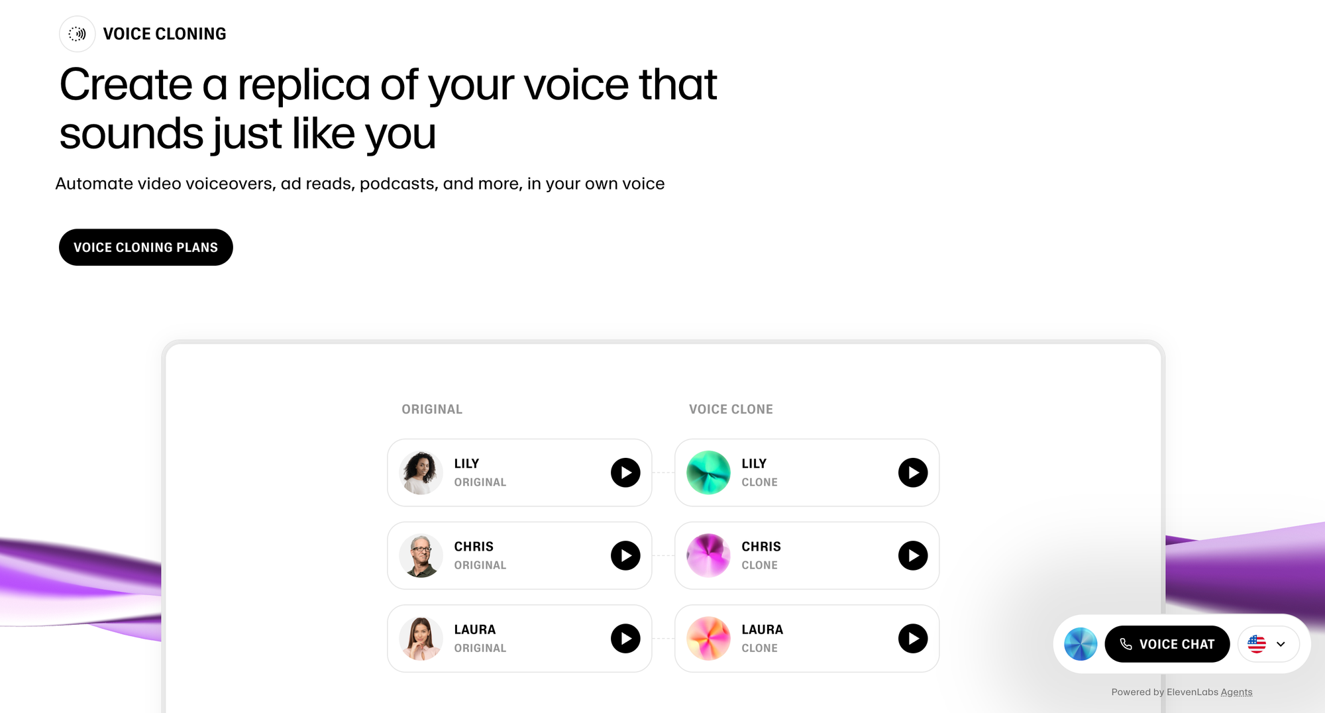Select the blue ElevenLabs orb icon
The width and height of the screenshot is (1325, 713).
pyautogui.click(x=1080, y=643)
